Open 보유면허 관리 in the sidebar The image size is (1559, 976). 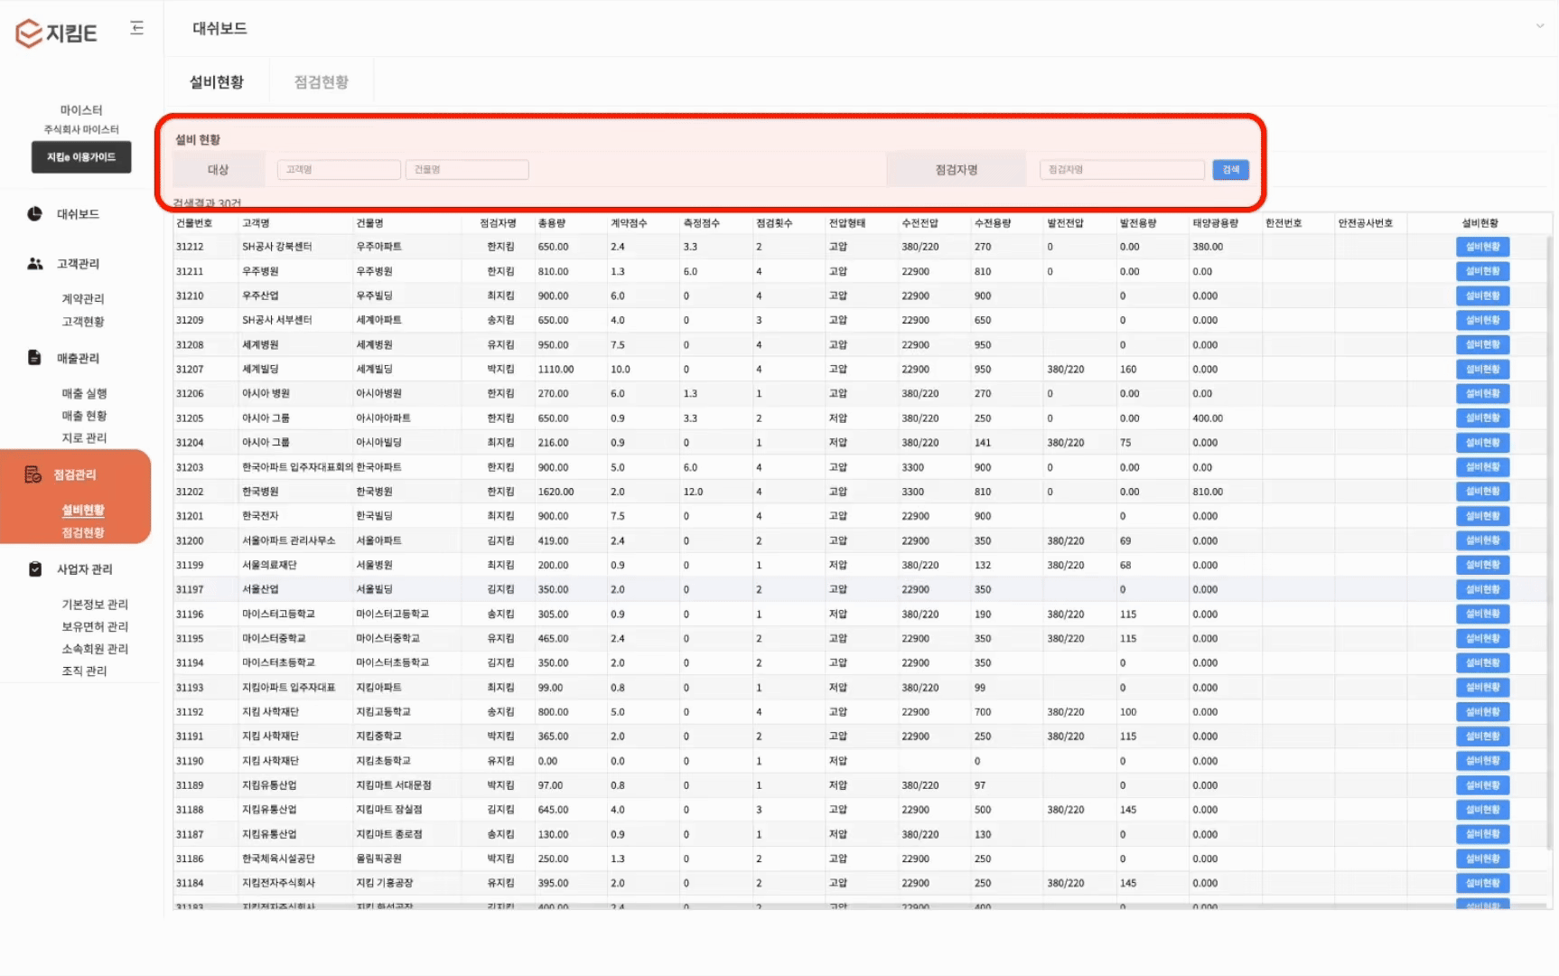click(x=95, y=626)
